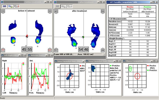The width and height of the screenshot is (159, 100).
Task: Click the Ready status bar text
Action: (3, 98)
